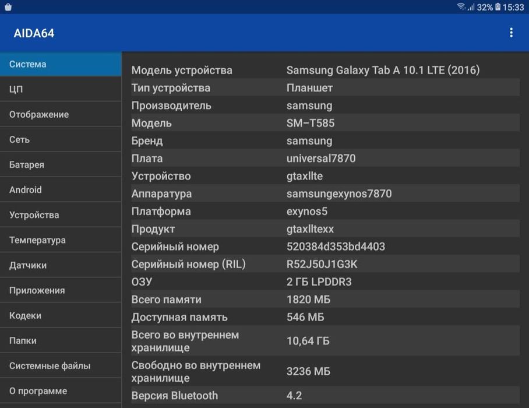
Task: Select the gtaxlltexx product value
Action: pyautogui.click(x=310, y=229)
